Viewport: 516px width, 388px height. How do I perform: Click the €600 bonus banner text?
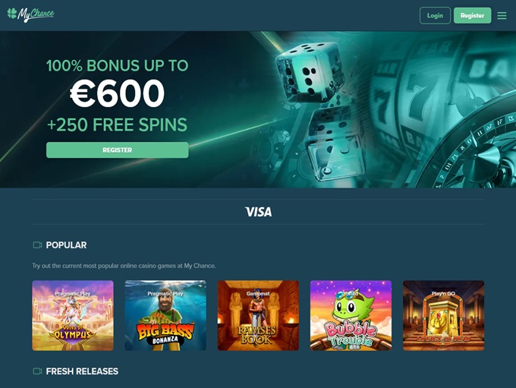(117, 94)
